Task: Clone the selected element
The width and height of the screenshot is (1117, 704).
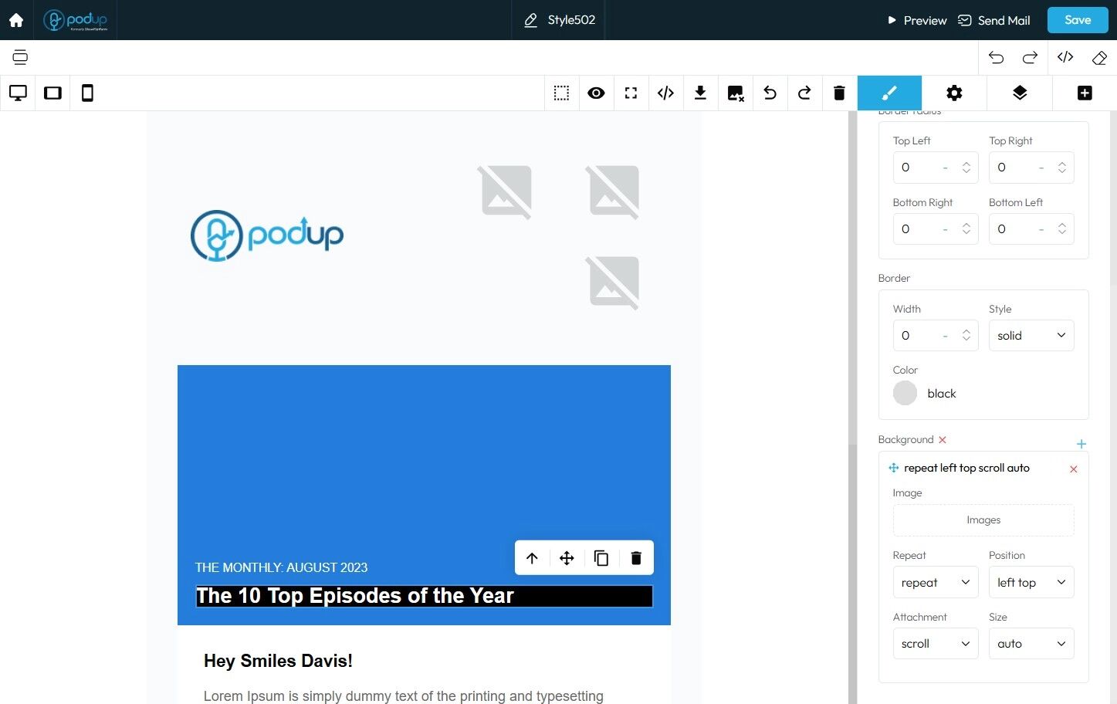Action: click(601, 558)
